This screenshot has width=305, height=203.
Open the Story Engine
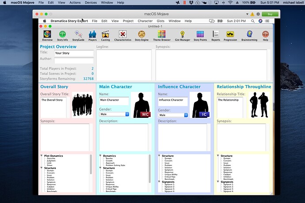(x=141, y=36)
